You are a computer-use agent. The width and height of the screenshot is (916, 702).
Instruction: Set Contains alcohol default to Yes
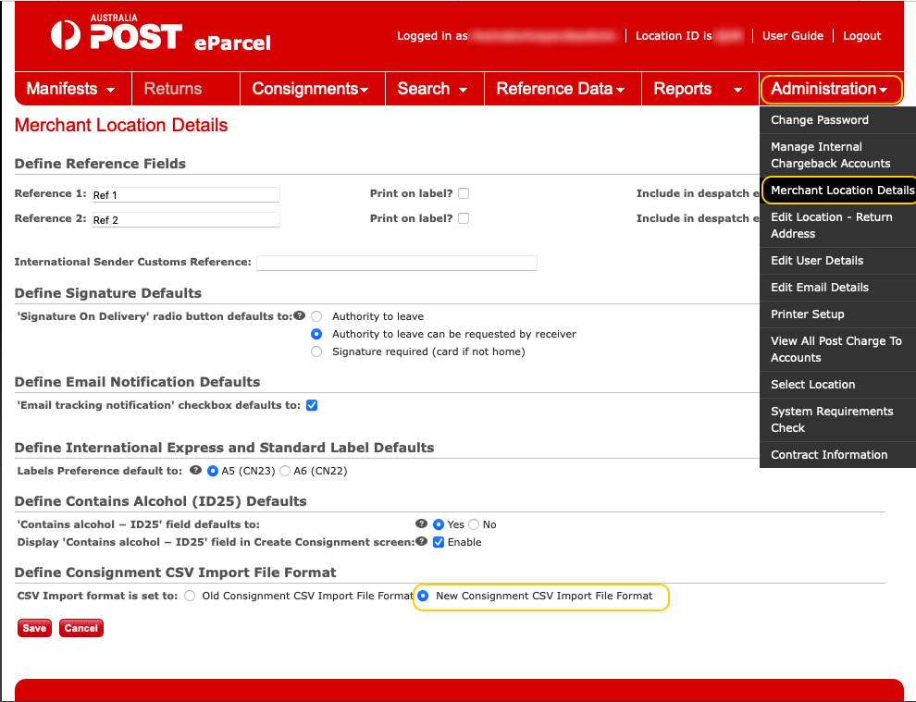coord(439,524)
